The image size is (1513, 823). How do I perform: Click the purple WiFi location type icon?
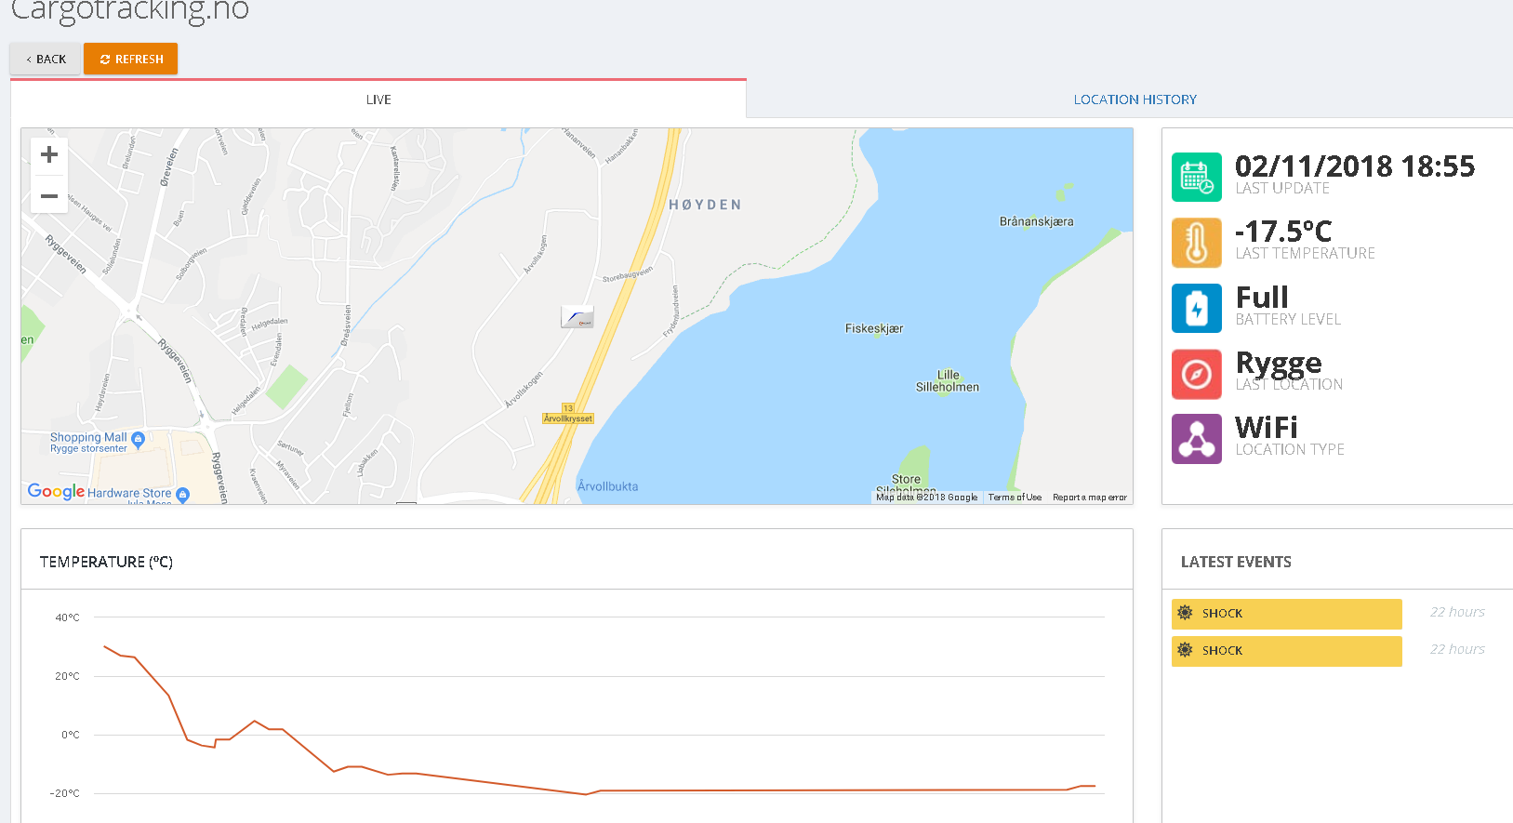pyautogui.click(x=1196, y=439)
